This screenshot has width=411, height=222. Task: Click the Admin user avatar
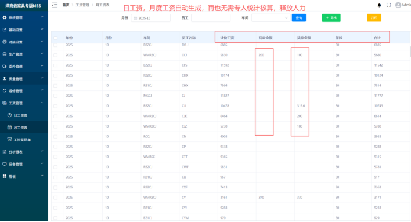[x=398, y=5]
